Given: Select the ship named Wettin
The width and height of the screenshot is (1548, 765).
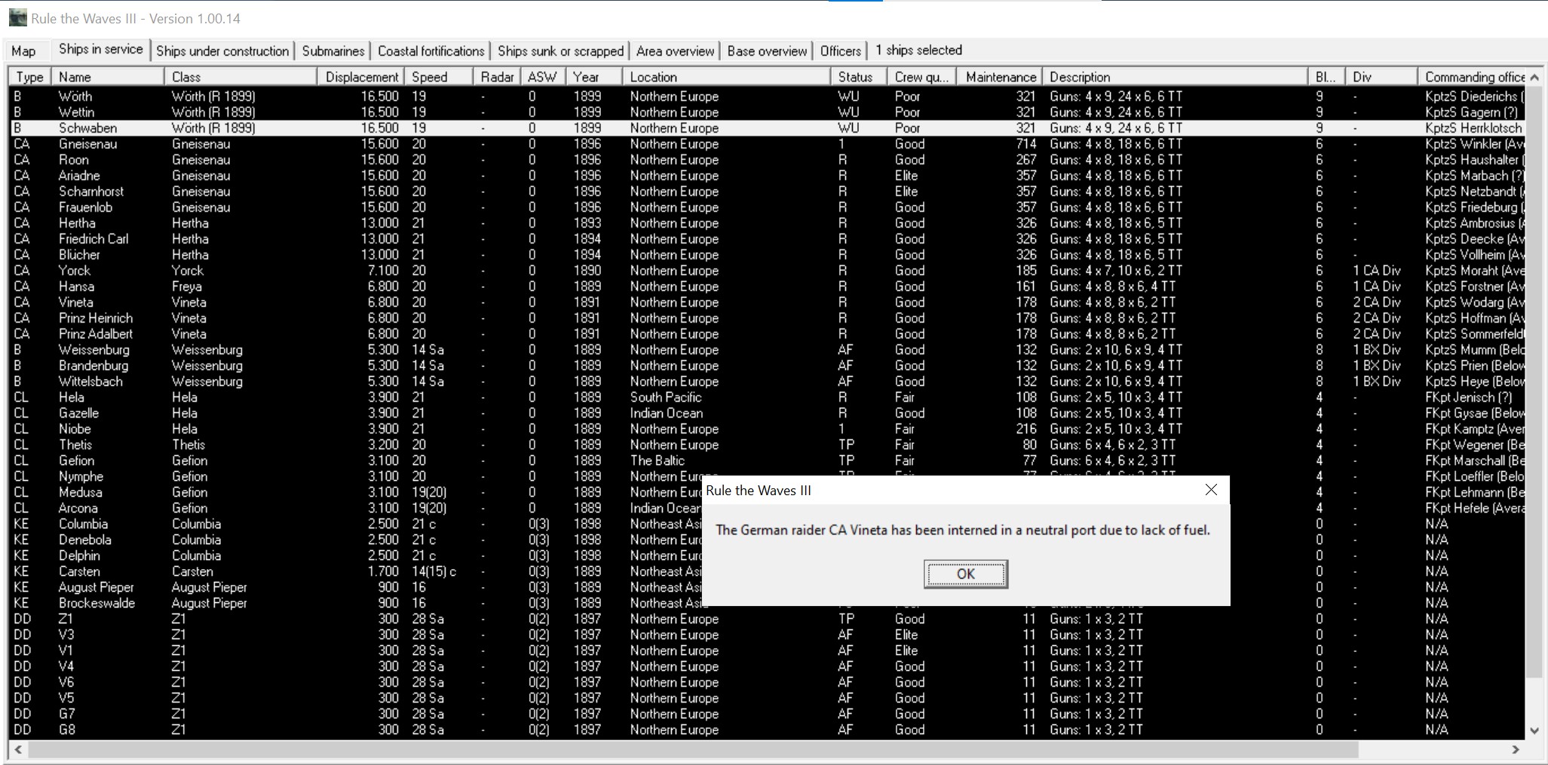Looking at the screenshot, I should tap(766, 112).
